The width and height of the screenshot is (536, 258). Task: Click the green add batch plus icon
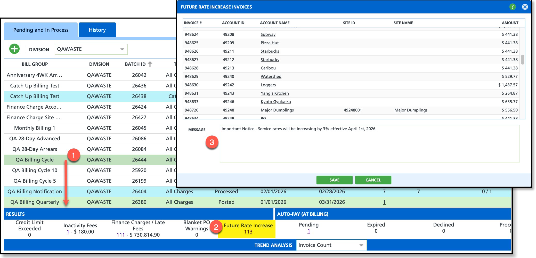pos(14,49)
